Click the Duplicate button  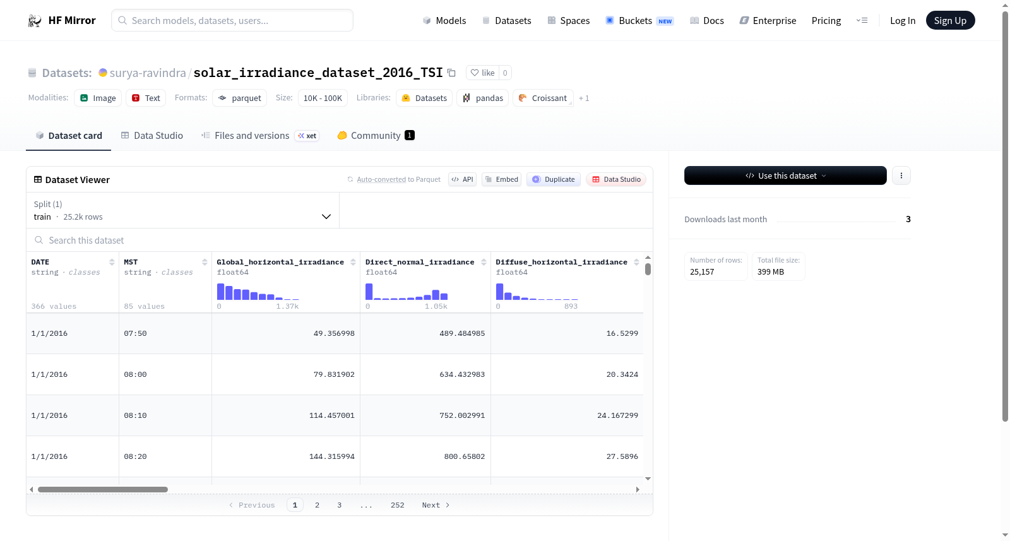click(554, 179)
